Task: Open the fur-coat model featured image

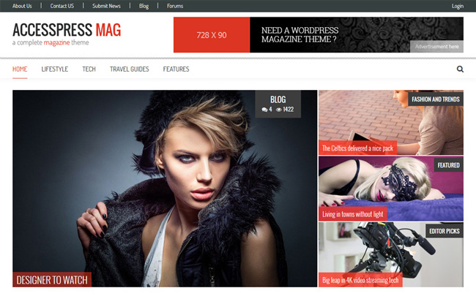Action: click(165, 189)
